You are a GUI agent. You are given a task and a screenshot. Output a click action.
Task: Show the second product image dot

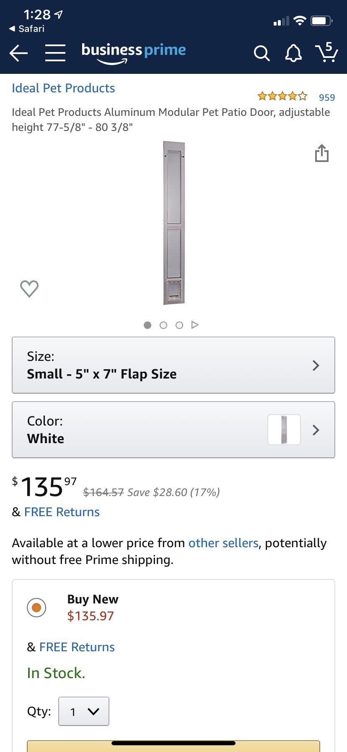(x=163, y=325)
